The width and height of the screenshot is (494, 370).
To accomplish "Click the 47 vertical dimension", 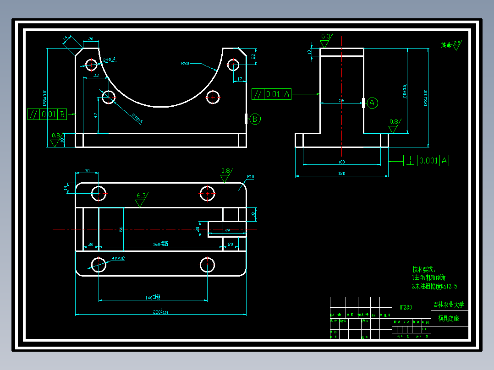I will (95, 115).
